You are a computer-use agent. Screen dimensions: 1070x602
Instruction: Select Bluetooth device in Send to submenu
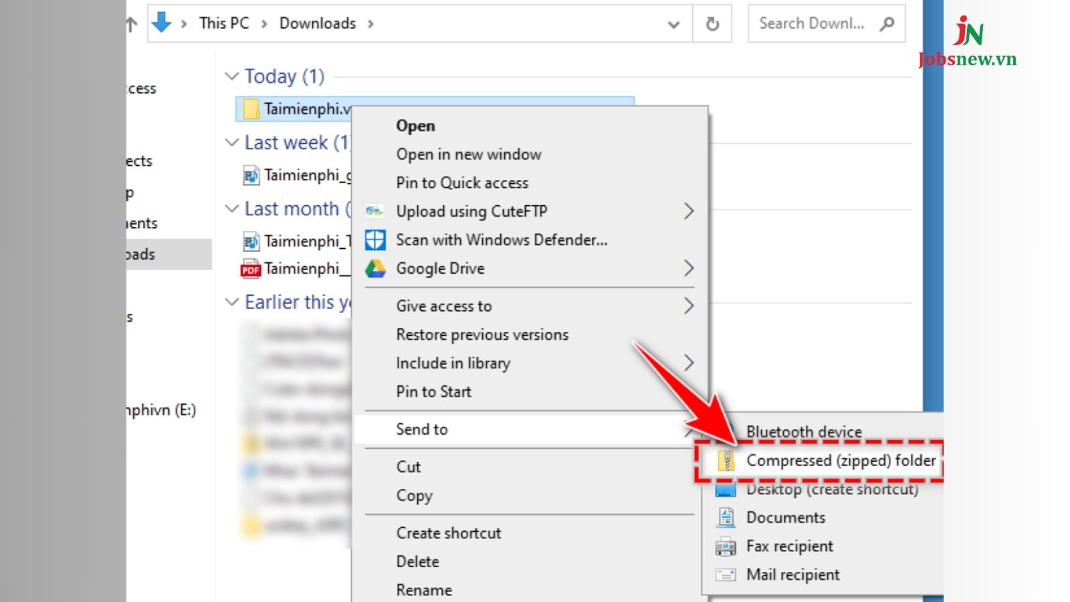click(804, 431)
